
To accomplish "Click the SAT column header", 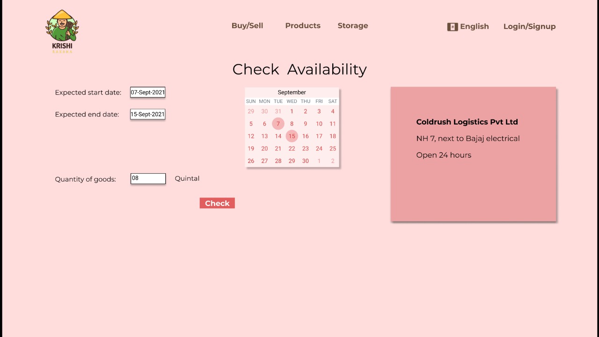I will (333, 101).
